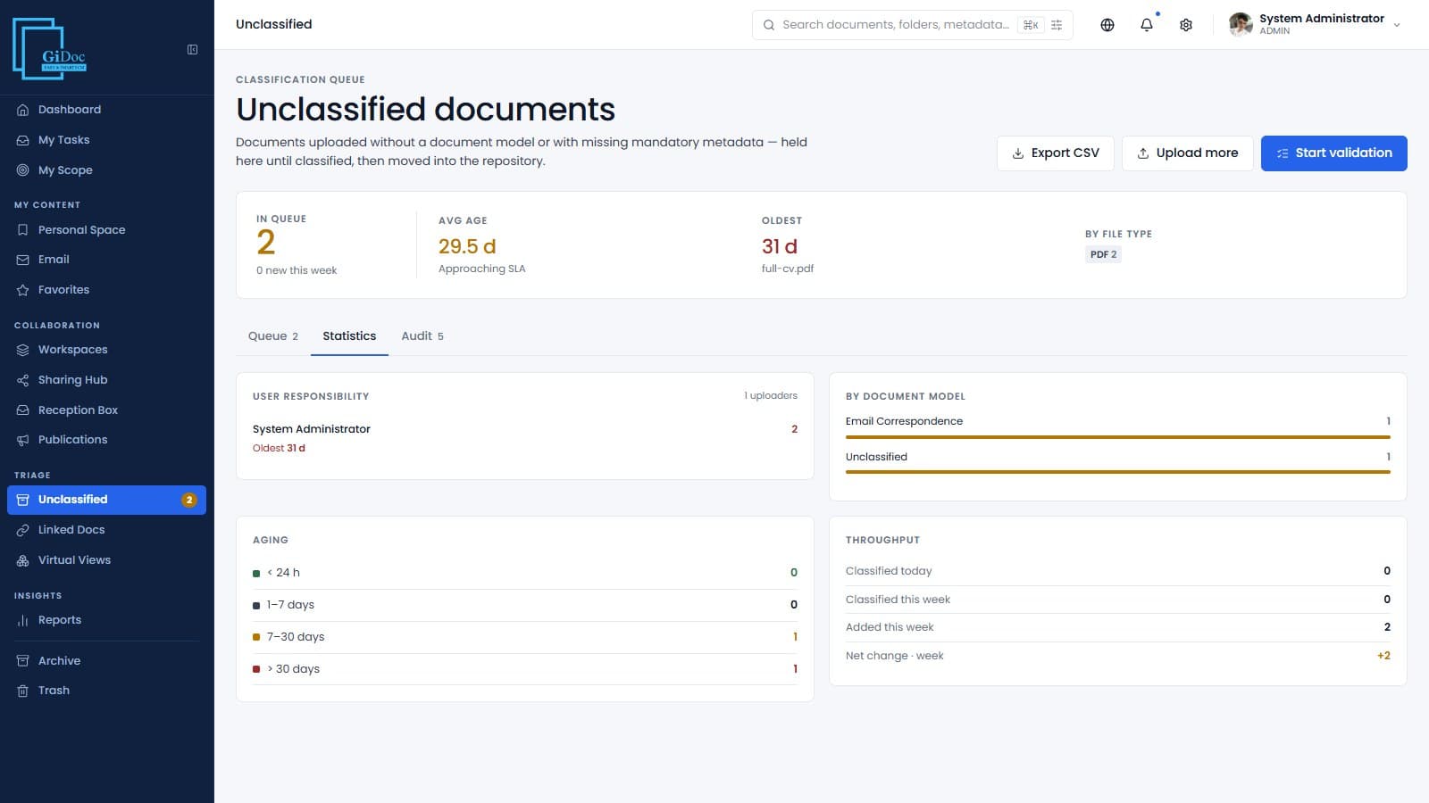Click the GiDoc logo
This screenshot has height=803, width=1429.
(x=50, y=49)
